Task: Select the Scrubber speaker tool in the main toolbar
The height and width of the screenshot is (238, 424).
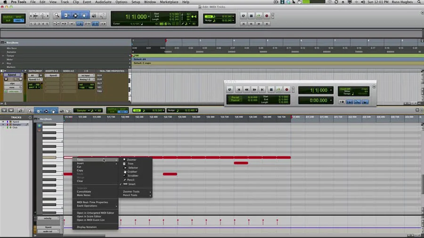Action: click(94, 16)
